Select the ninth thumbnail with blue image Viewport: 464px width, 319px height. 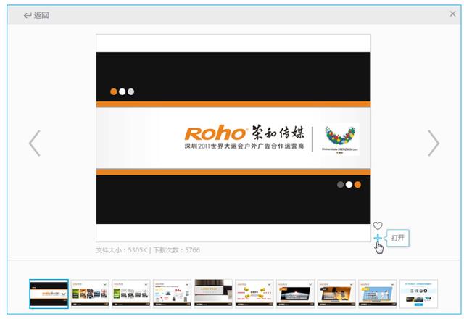(378, 294)
